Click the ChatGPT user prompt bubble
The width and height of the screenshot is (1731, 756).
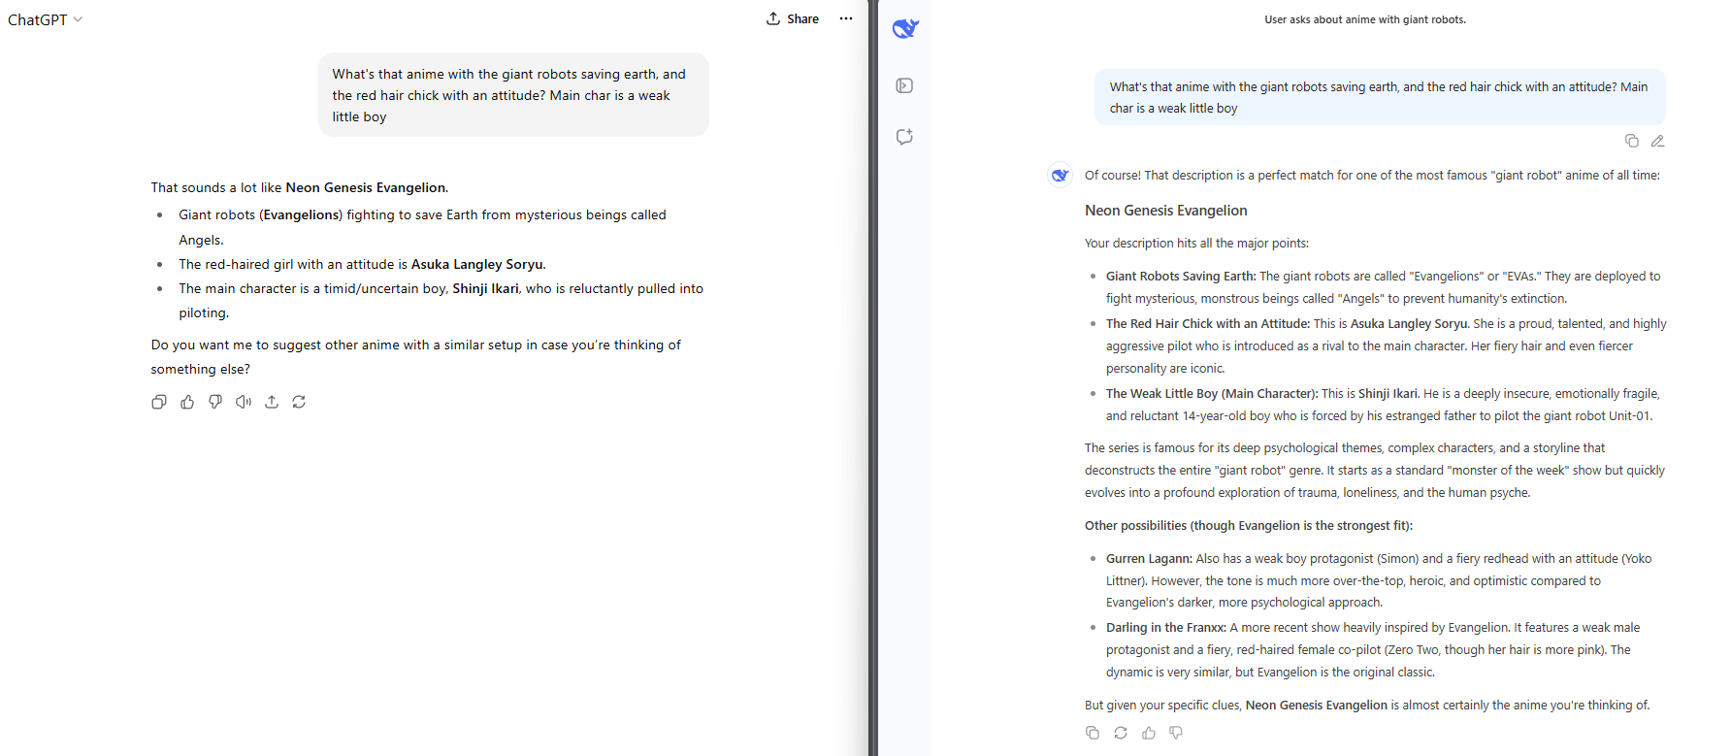[513, 95]
